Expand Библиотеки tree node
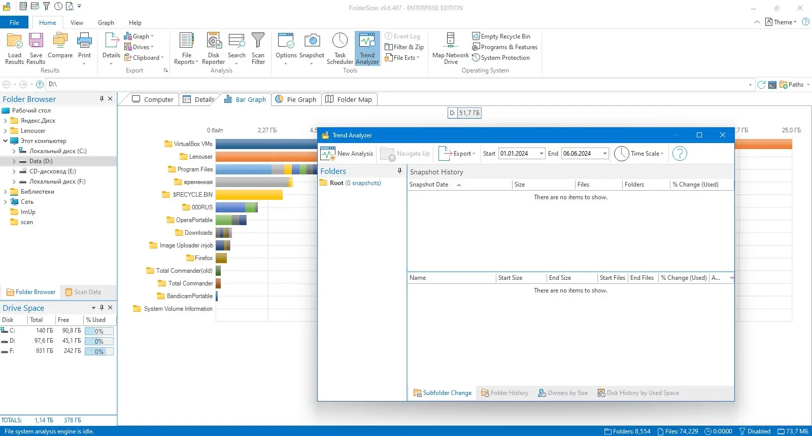812x436 pixels. [x=5, y=192]
